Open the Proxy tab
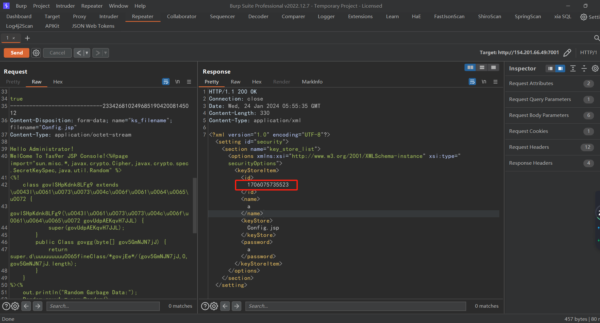Image resolution: width=600 pixels, height=323 pixels. 79,17
